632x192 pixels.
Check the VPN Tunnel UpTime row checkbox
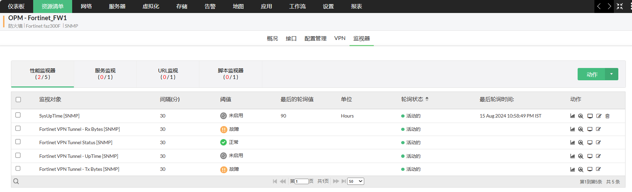[18, 155]
